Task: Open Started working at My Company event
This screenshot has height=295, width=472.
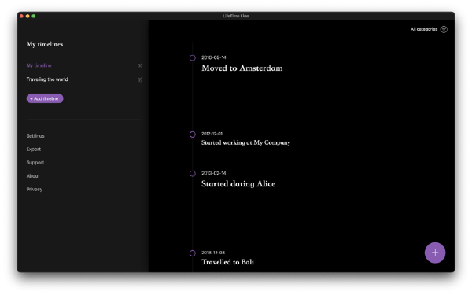Action: 246,142
